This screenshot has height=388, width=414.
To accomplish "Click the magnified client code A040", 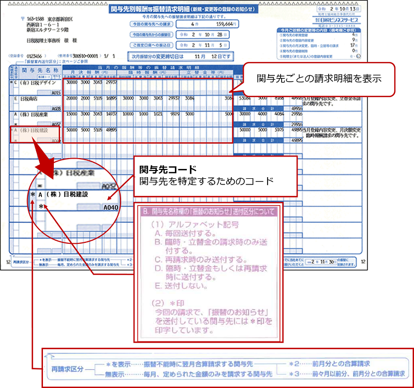I will point(111,208).
